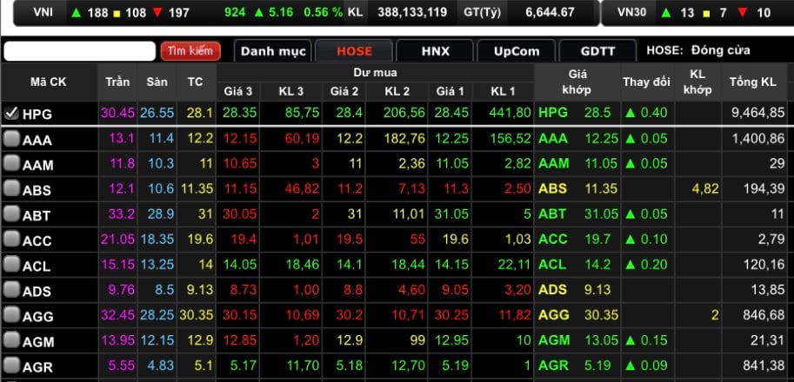Click the Thay đổi column header

647,82
